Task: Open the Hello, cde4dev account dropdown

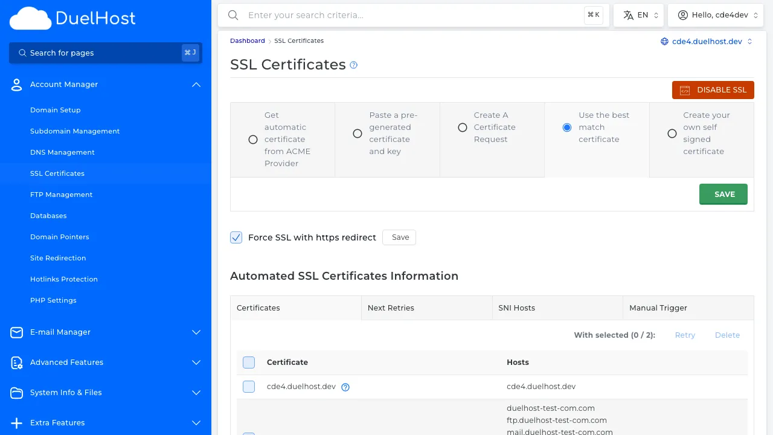Action: pyautogui.click(x=716, y=14)
